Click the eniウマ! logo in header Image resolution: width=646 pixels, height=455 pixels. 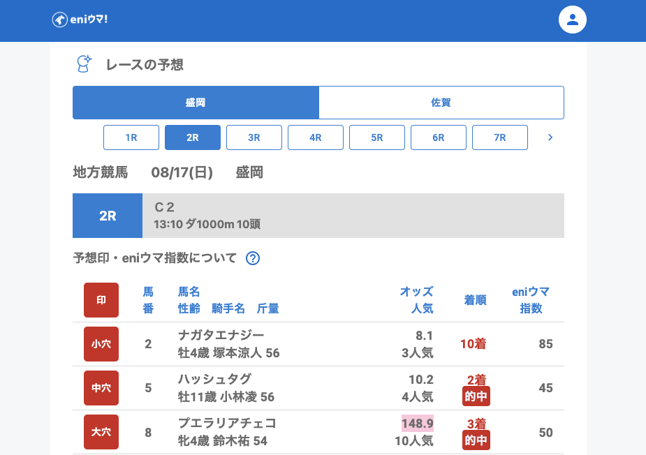click(x=80, y=20)
